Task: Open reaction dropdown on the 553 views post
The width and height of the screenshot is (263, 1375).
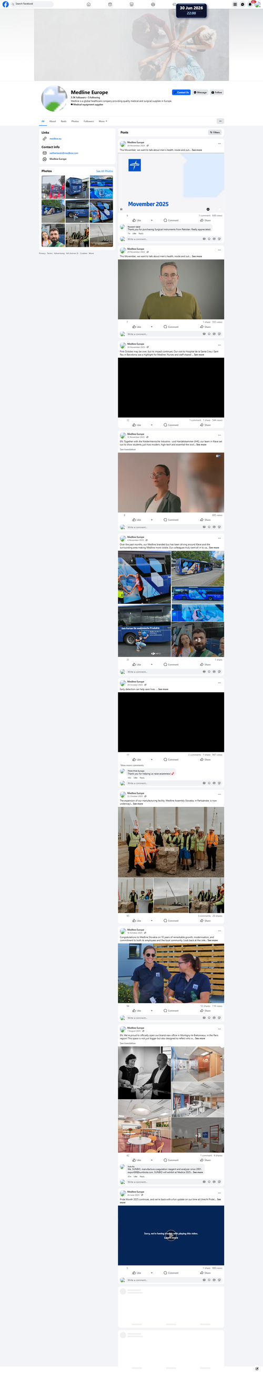Action: (x=151, y=327)
